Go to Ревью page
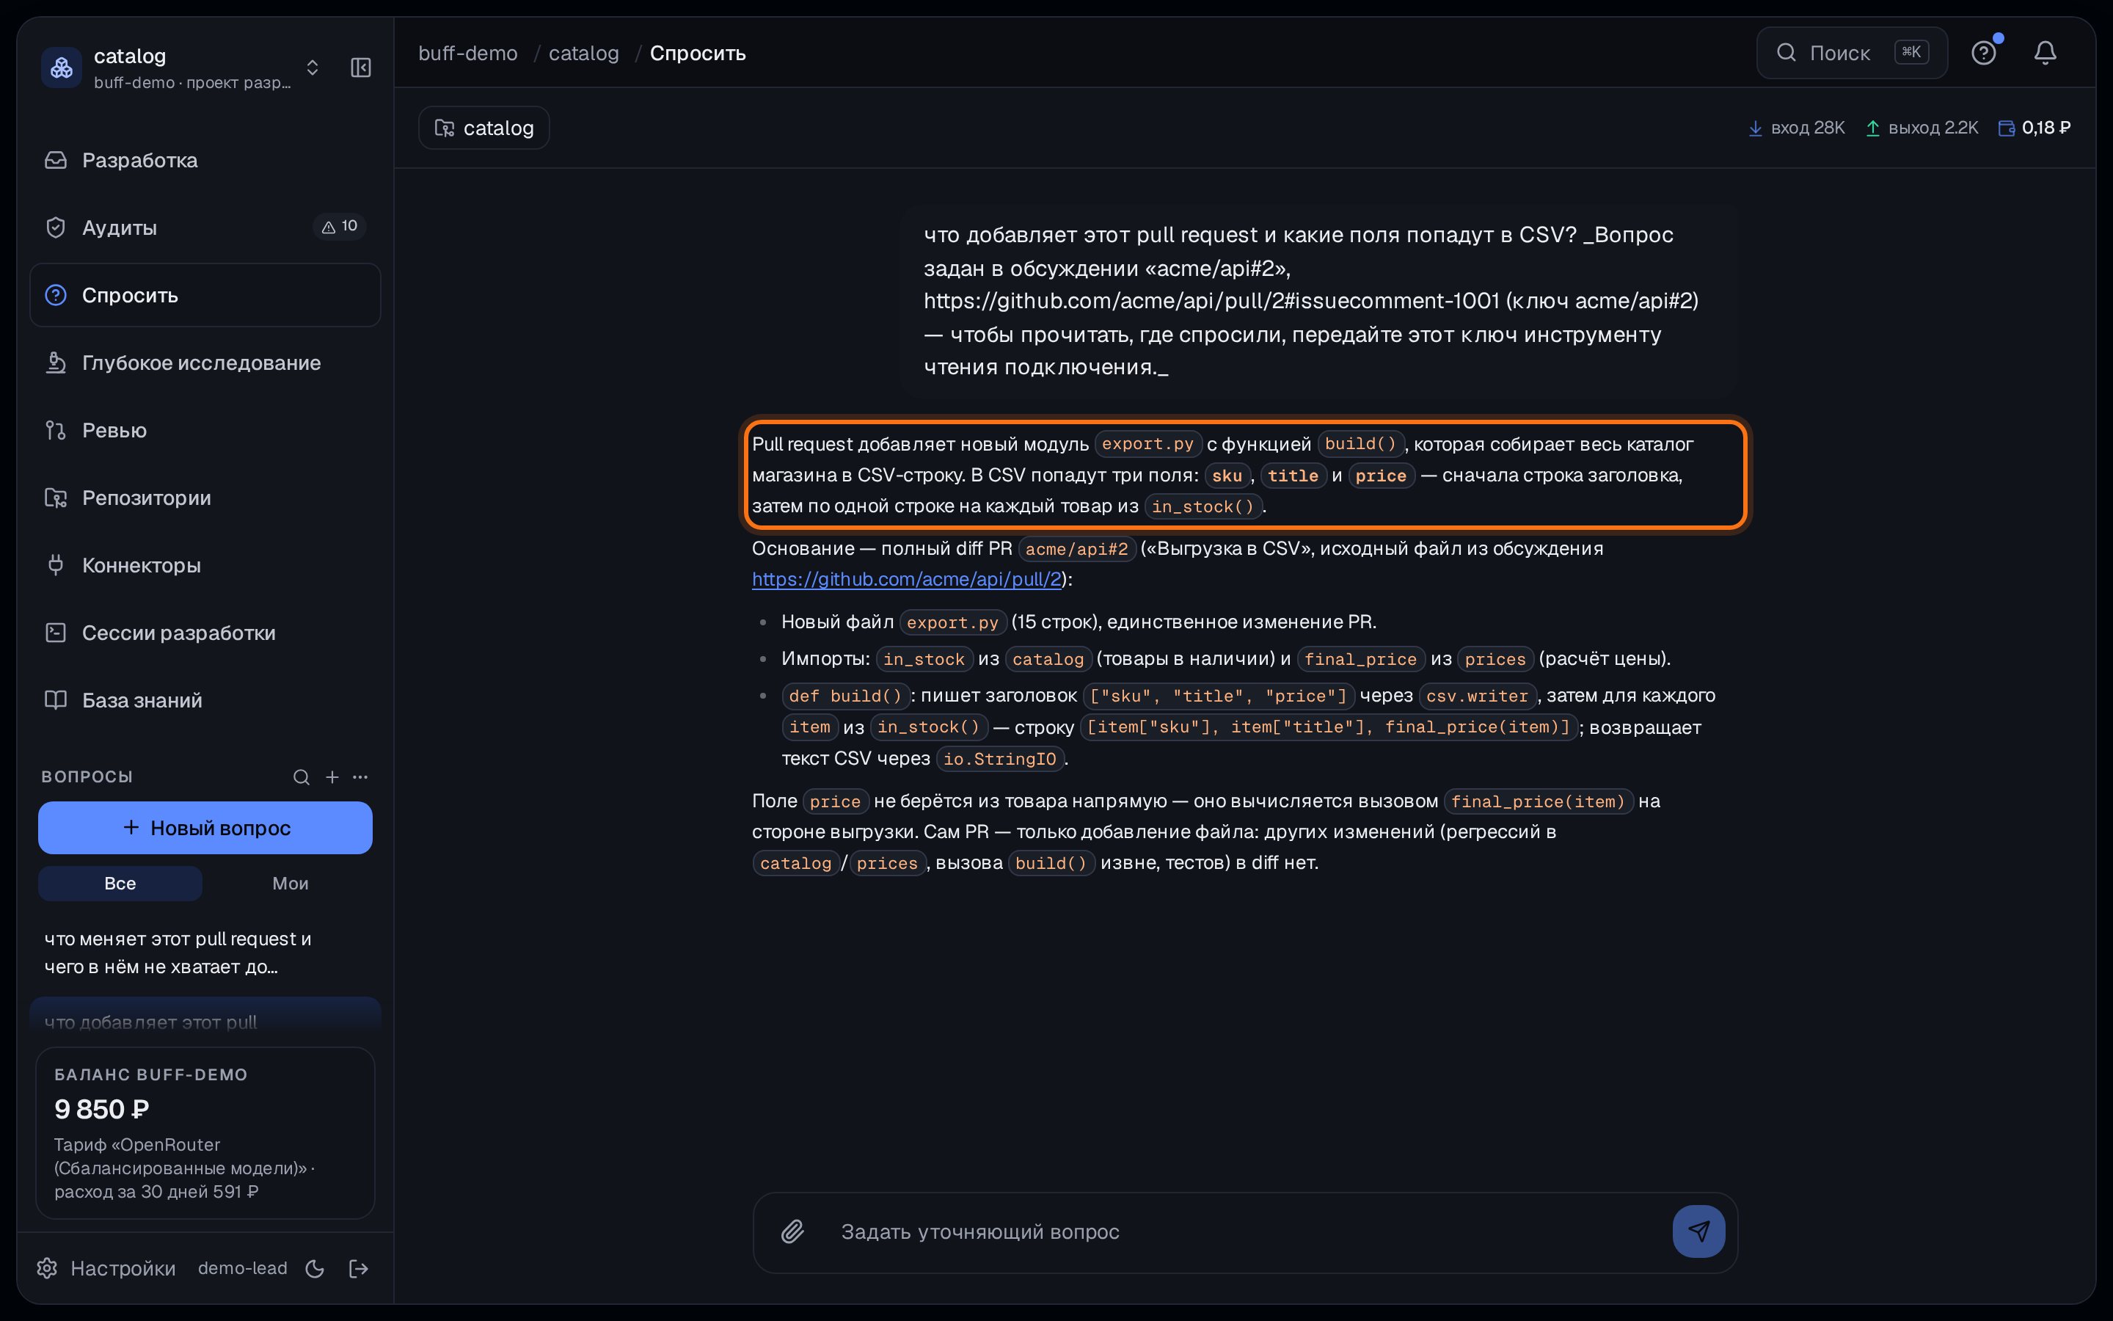Screen dimensions: 2113x1321 pos(205,430)
